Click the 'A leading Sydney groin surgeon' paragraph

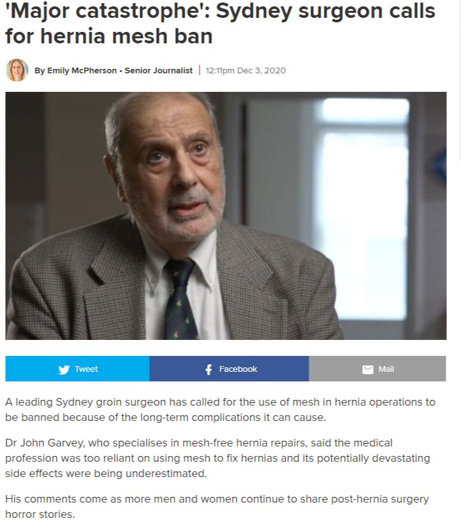[220, 409]
